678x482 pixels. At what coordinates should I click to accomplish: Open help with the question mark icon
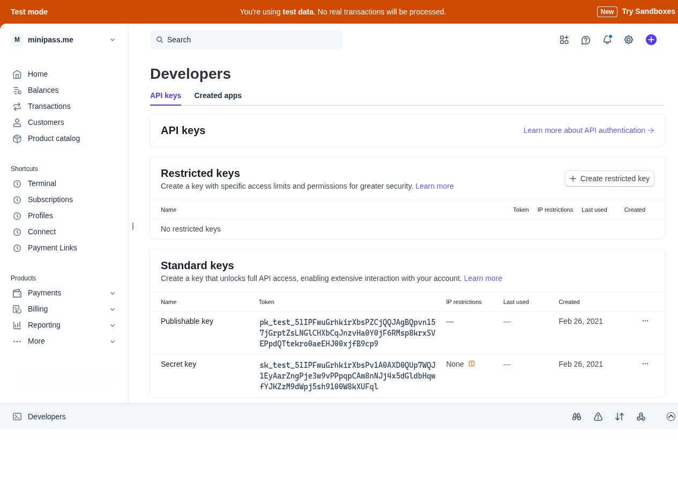click(x=585, y=39)
